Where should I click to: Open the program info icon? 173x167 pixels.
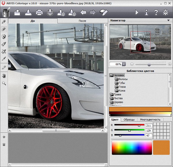pyautogui.click(x=146, y=12)
